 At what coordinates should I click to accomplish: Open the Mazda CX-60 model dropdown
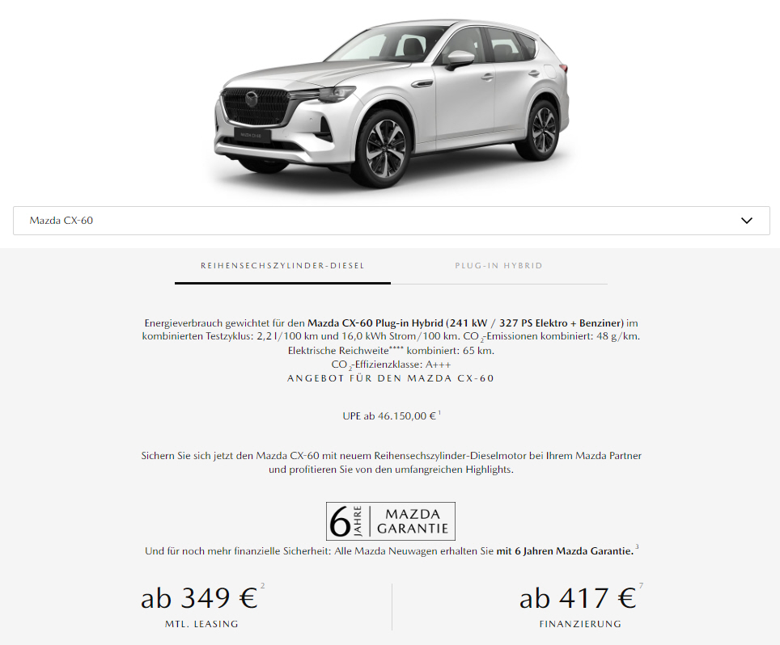[391, 221]
